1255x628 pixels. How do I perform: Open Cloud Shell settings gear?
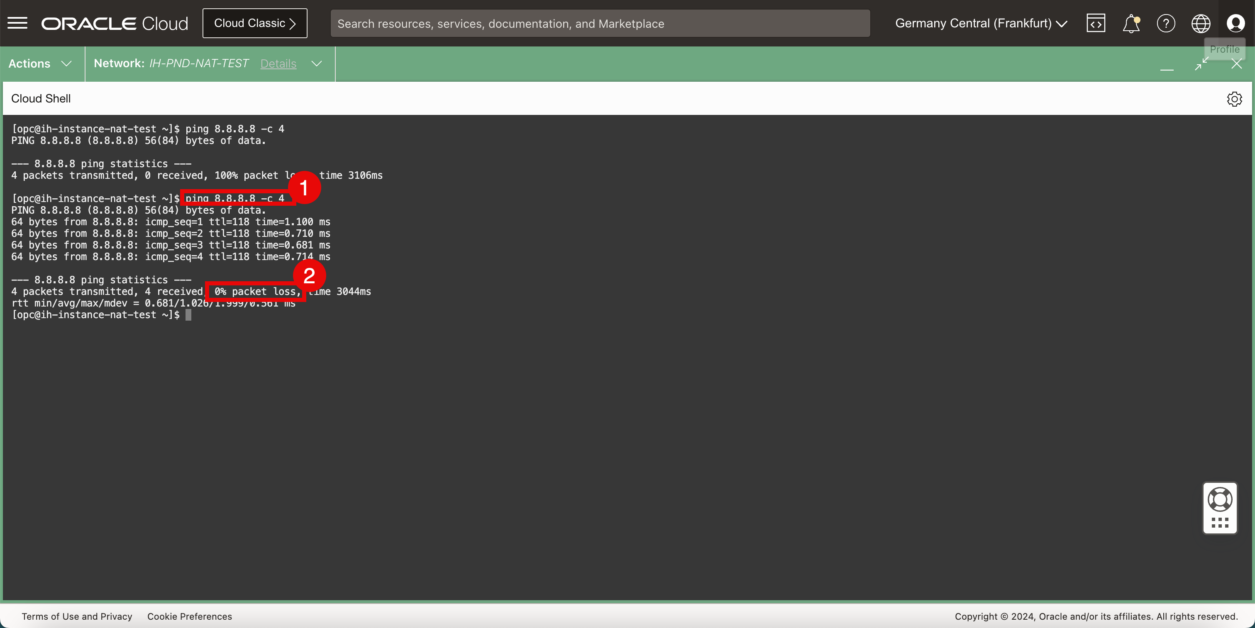click(1234, 99)
